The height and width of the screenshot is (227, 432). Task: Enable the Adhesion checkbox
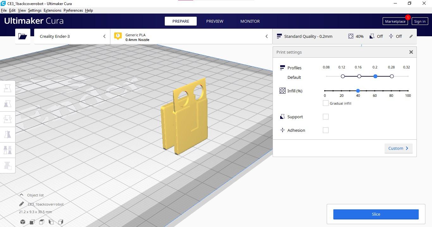325,130
